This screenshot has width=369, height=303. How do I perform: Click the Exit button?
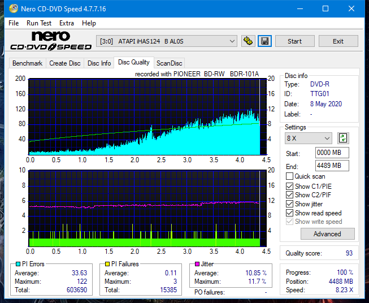338,41
